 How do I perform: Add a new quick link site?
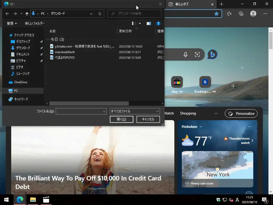pos(233,86)
